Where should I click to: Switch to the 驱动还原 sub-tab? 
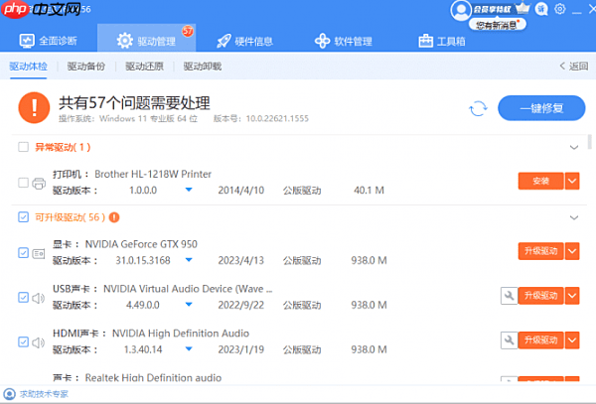tap(144, 67)
